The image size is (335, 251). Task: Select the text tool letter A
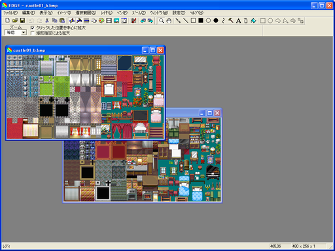click(238, 21)
